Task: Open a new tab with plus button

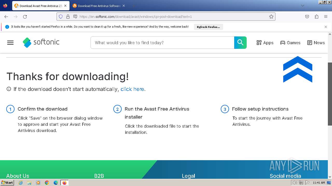Action: [133, 6]
